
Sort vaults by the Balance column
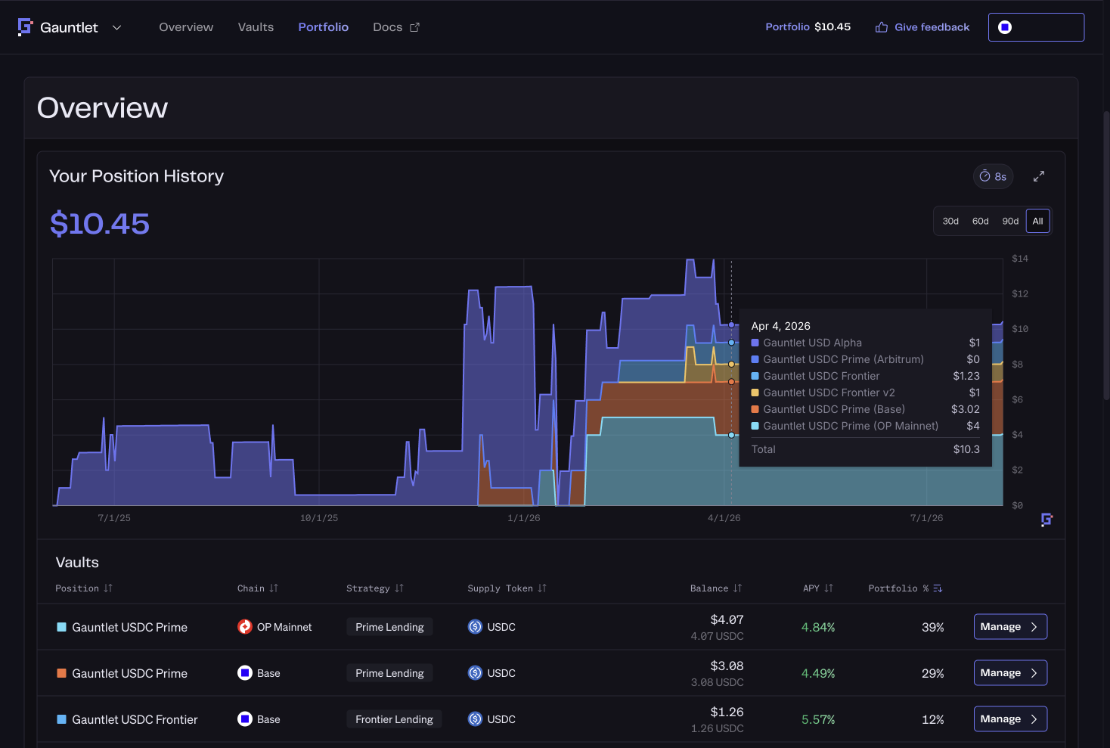[x=716, y=588]
